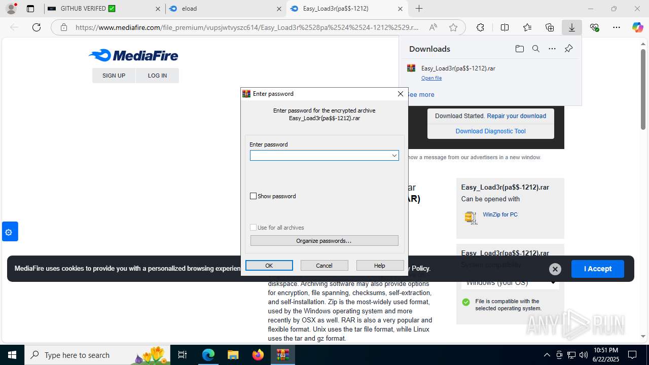
Task: Open Edge Settings and more menu
Action: click(617, 27)
